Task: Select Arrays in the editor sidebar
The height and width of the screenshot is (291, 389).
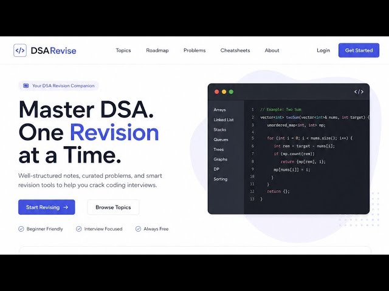Action: (x=219, y=110)
